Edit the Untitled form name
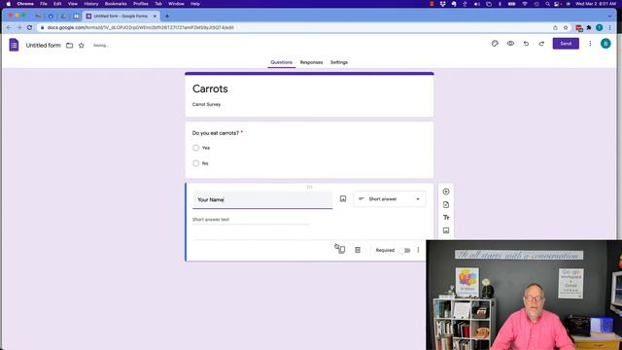Image resolution: width=622 pixels, height=350 pixels. [43, 46]
